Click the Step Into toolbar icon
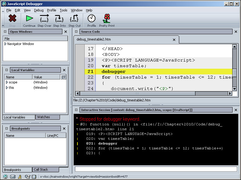The height and width of the screenshot is (180, 241). 59,19
